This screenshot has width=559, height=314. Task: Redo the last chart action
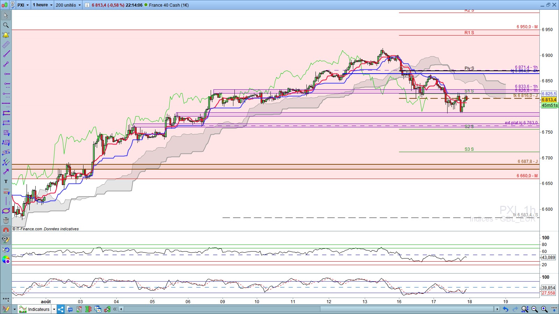[x=515, y=309]
